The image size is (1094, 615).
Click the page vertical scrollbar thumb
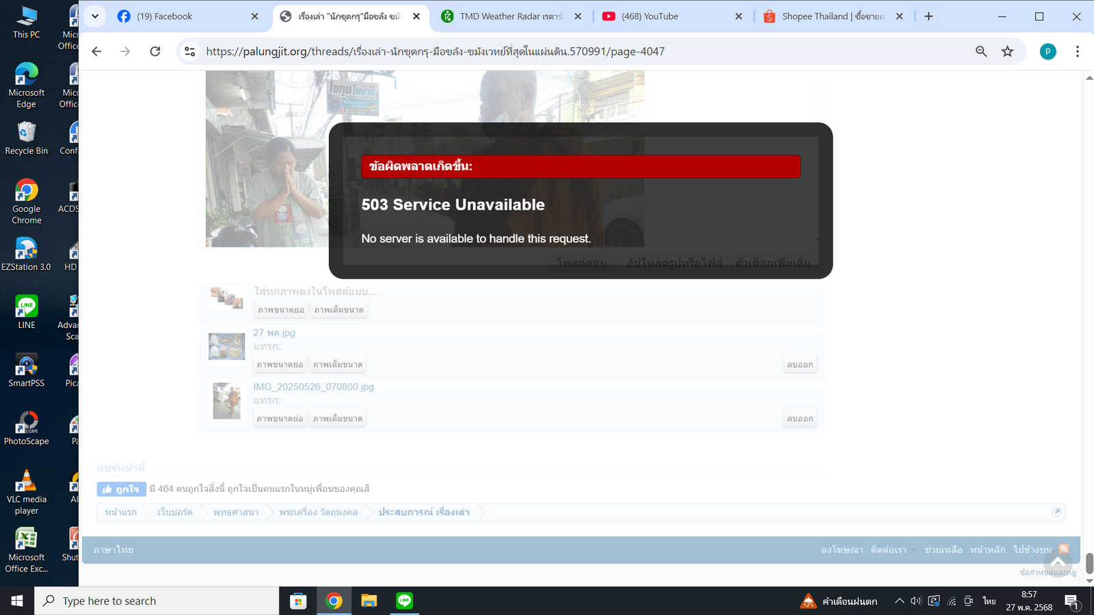click(x=1089, y=563)
